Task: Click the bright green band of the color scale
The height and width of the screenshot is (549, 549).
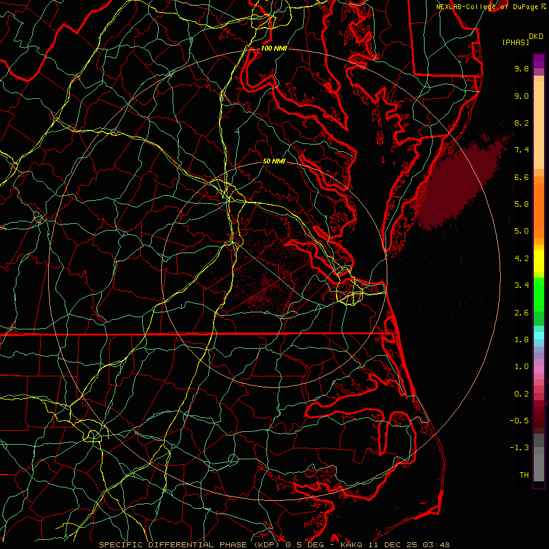Action: point(539,294)
